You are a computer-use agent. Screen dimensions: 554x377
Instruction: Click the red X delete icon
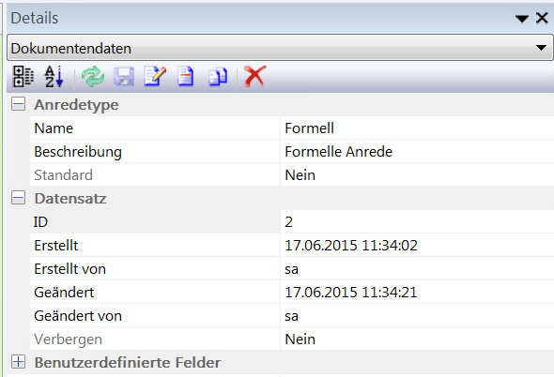click(254, 76)
